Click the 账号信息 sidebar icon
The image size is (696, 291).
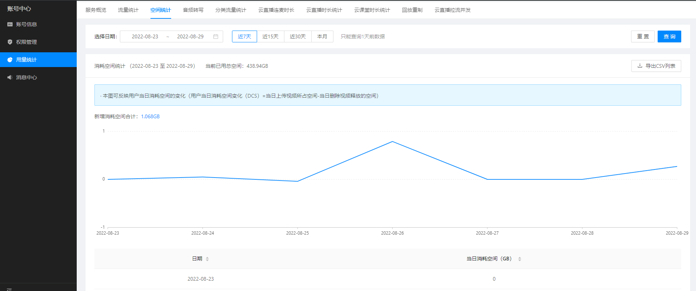pyautogui.click(x=10, y=24)
